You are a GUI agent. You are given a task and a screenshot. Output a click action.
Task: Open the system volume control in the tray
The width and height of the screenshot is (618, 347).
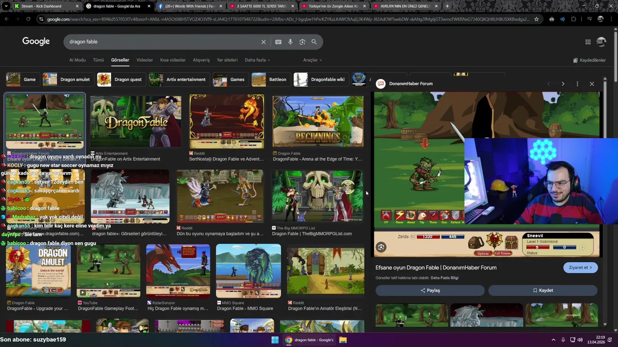click(580, 340)
